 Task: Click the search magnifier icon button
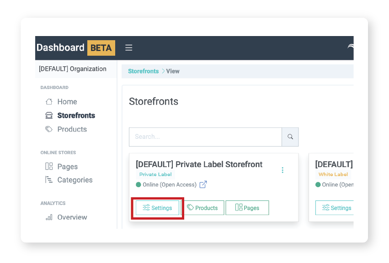point(290,137)
